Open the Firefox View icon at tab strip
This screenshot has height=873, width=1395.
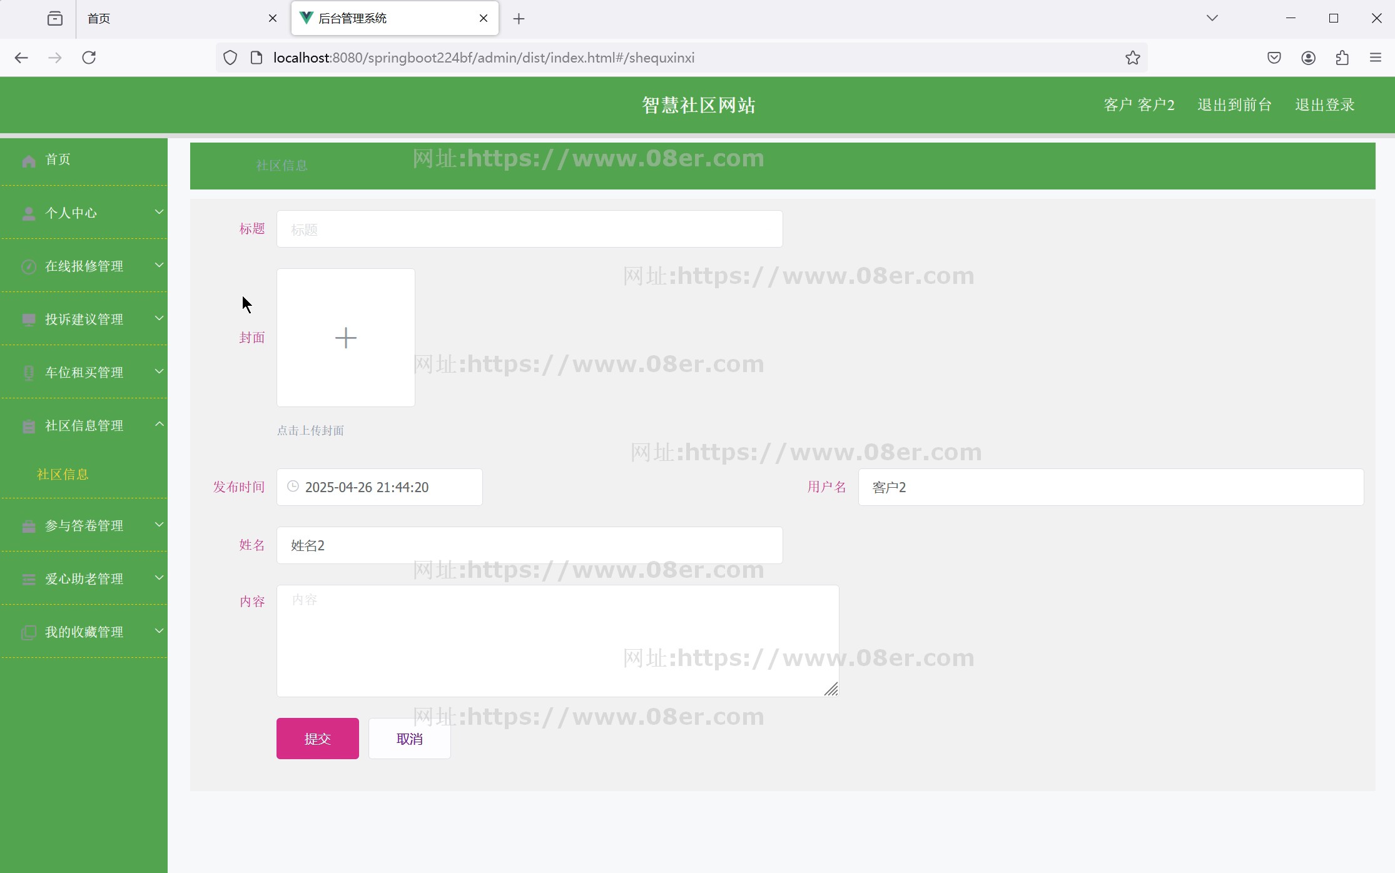[x=55, y=19]
